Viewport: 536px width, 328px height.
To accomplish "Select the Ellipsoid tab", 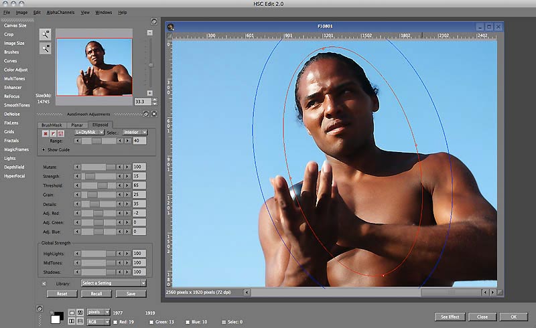I will click(x=100, y=125).
